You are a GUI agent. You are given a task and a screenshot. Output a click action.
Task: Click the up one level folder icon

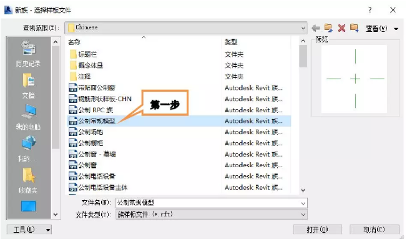pyautogui.click(x=328, y=28)
